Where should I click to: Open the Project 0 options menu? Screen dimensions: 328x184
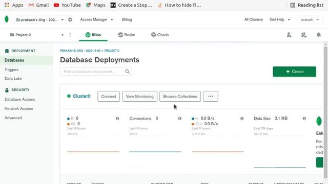point(70,35)
